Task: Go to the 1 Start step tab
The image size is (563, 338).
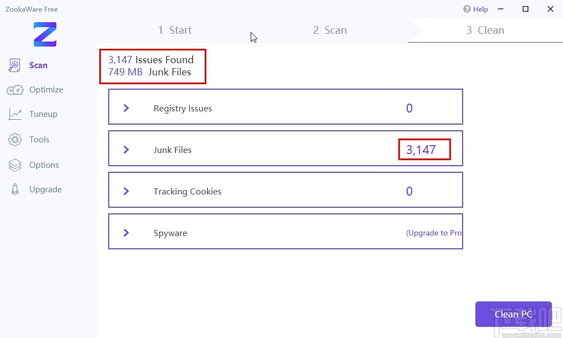Action: click(x=175, y=30)
